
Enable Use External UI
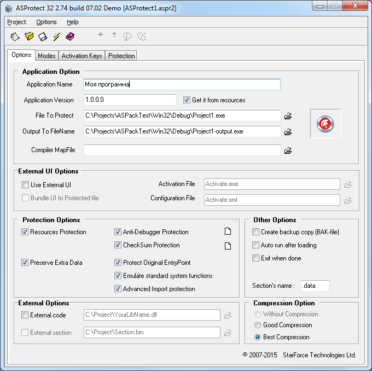25,184
